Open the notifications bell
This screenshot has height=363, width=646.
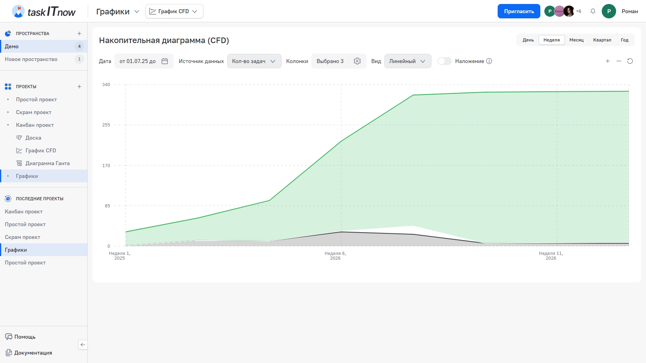(593, 11)
